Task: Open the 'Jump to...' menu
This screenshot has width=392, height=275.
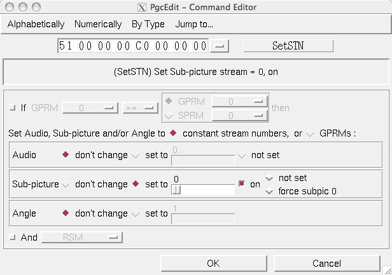Action: click(x=194, y=24)
